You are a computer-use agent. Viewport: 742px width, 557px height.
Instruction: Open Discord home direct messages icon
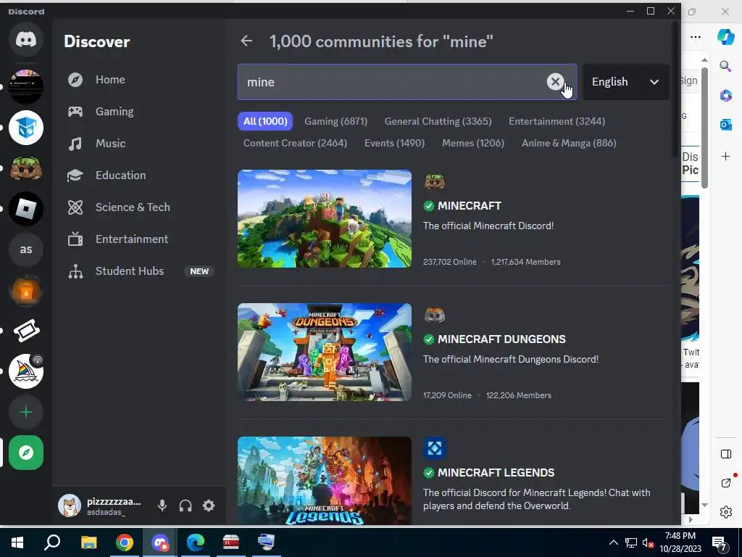(26, 39)
